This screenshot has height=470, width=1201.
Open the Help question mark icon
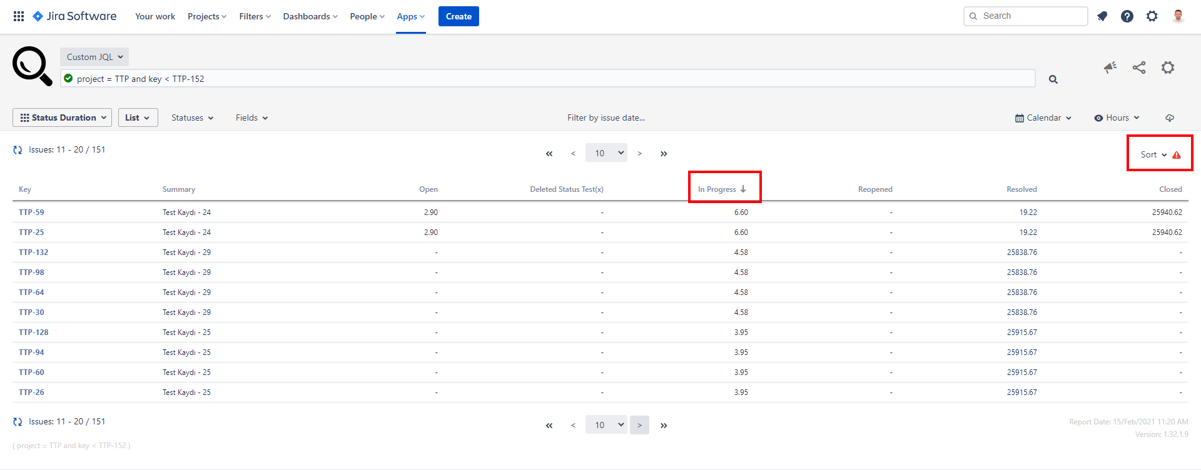[1127, 16]
